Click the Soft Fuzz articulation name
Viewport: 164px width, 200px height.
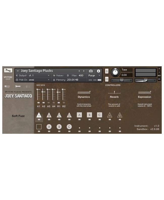click(18, 116)
